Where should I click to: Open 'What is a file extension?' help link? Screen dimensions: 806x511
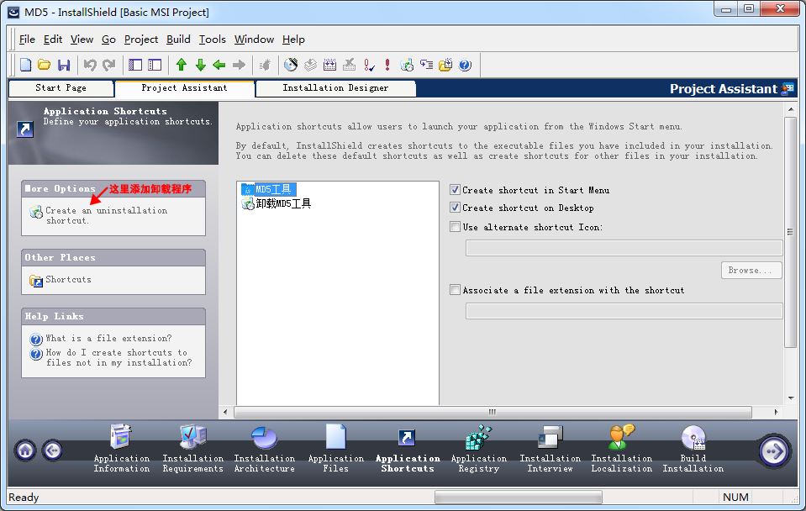point(108,338)
